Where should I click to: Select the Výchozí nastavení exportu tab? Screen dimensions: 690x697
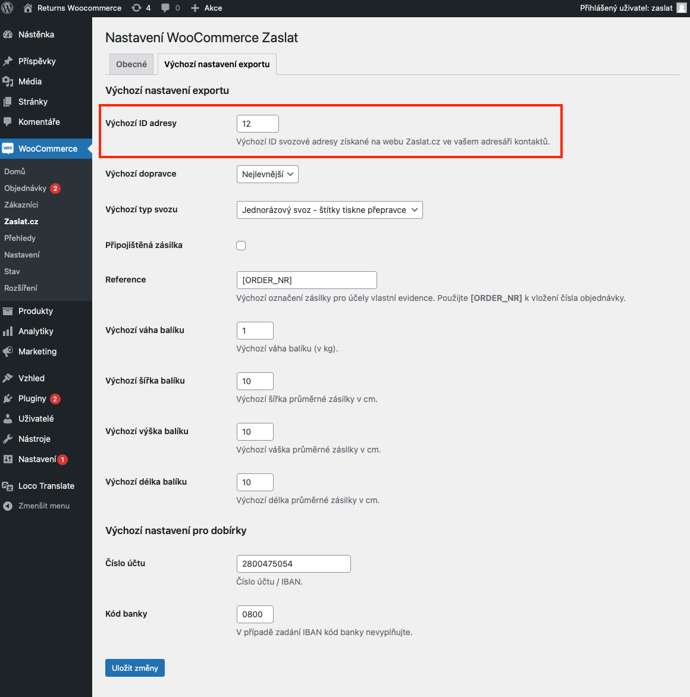(x=217, y=64)
